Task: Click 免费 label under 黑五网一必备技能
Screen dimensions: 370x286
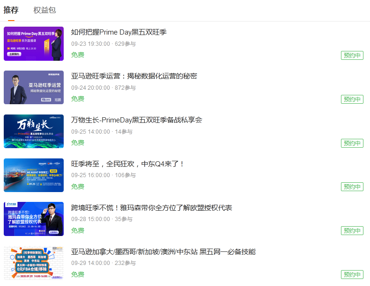Action: point(78,274)
